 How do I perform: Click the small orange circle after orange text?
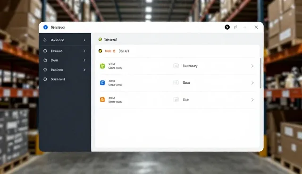114,51
